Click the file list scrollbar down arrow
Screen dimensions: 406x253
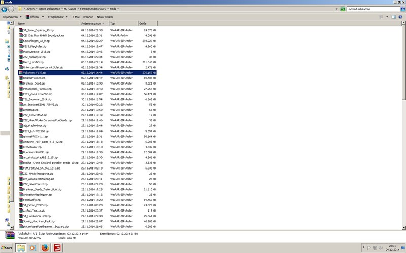click(403, 227)
